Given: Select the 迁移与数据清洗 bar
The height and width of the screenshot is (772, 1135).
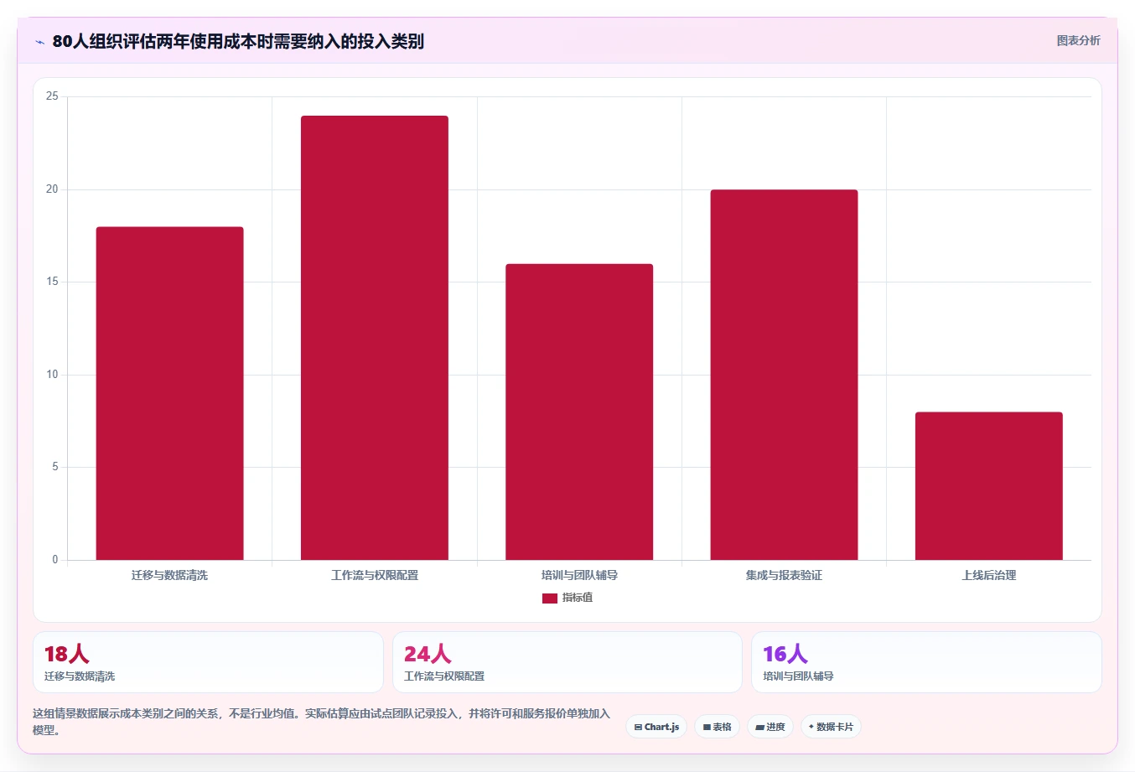Looking at the screenshot, I should click(x=169, y=393).
